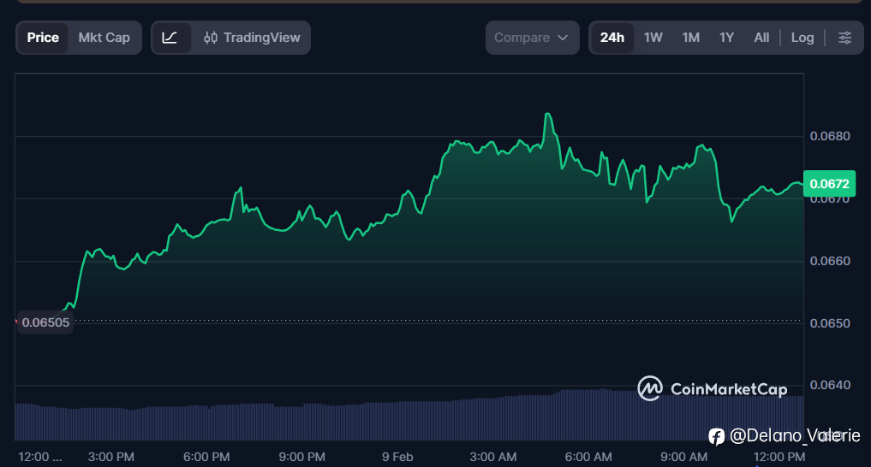Image resolution: width=871 pixels, height=467 pixels.
Task: Click the 0.0640 axis label
Action: [830, 385]
